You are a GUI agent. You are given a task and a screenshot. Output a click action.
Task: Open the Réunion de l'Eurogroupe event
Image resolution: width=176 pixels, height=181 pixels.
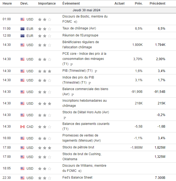click(x=80, y=35)
